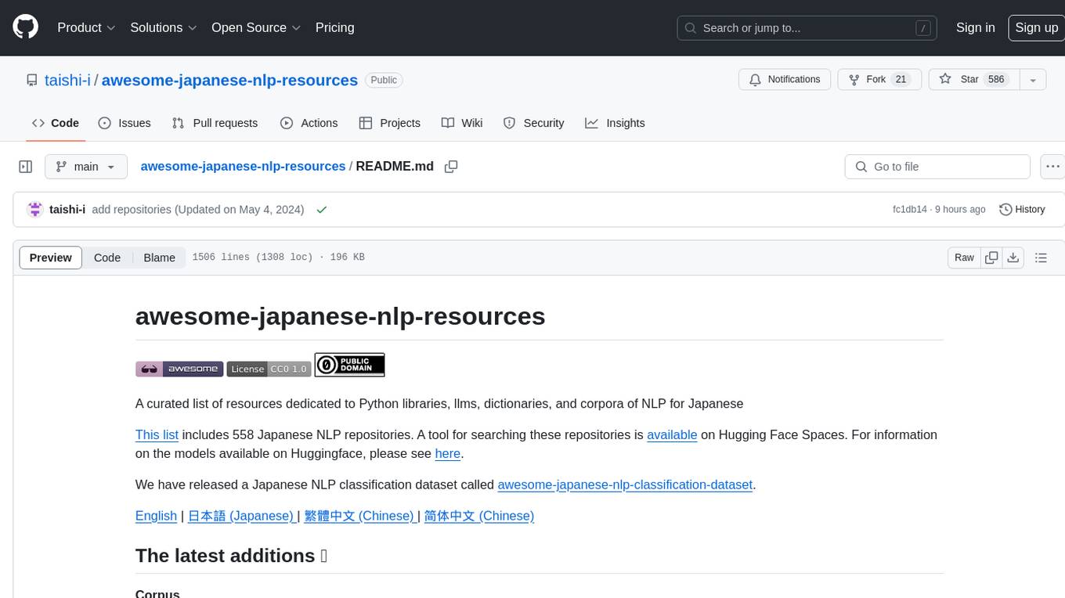1065x598 pixels.
Task: Switch to the Issues tab
Action: coord(125,123)
